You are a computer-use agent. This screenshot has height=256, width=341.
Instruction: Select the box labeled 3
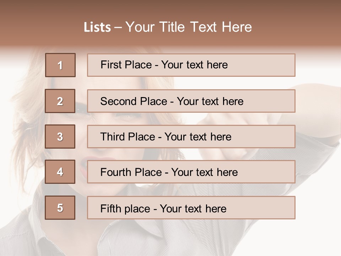60,137
